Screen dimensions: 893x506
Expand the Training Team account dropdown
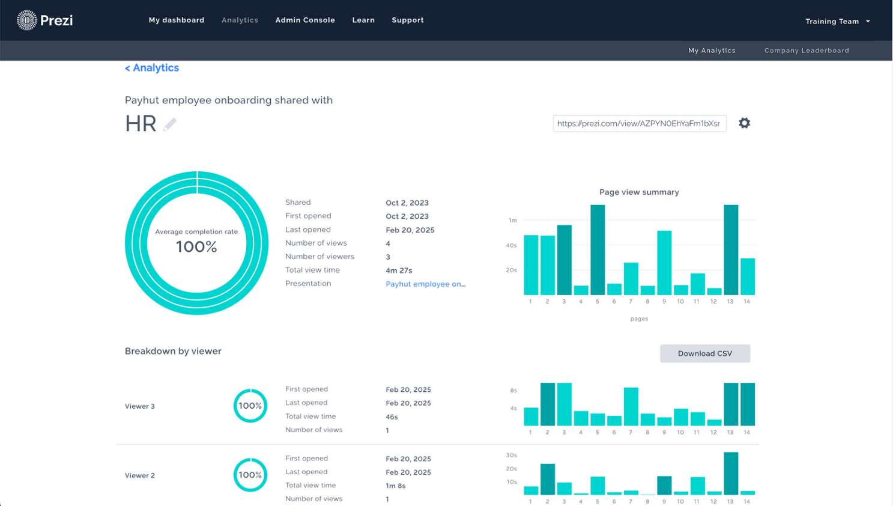(837, 21)
